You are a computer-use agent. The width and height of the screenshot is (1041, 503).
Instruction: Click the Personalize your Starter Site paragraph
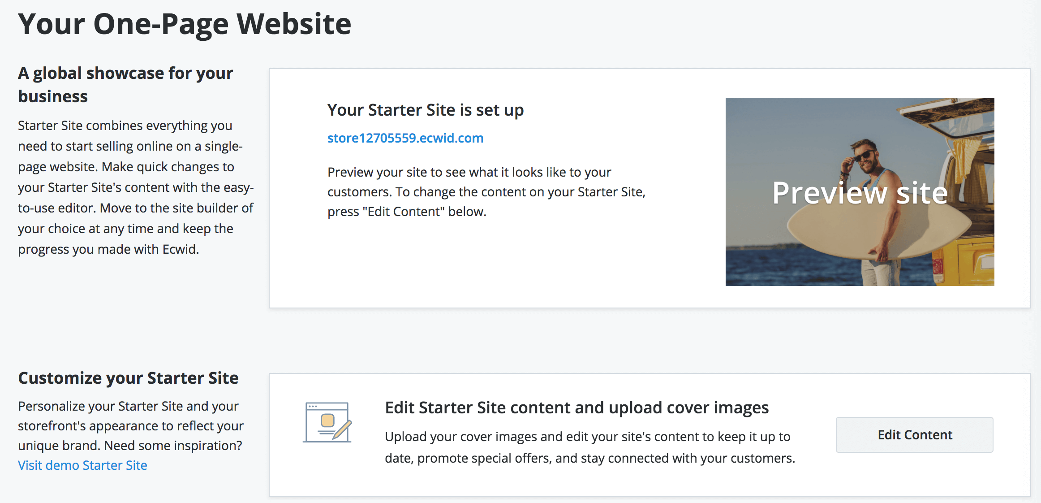131,426
